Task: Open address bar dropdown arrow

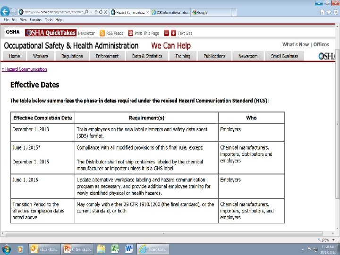Action: pyautogui.click(x=91, y=12)
